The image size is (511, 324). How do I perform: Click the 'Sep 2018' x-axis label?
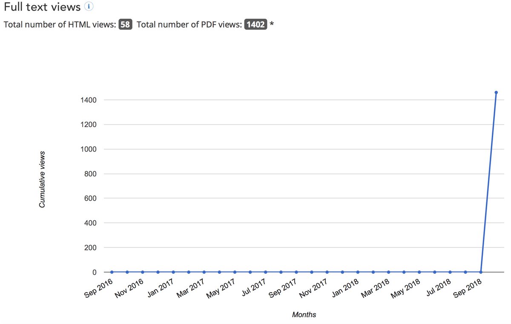click(x=467, y=288)
